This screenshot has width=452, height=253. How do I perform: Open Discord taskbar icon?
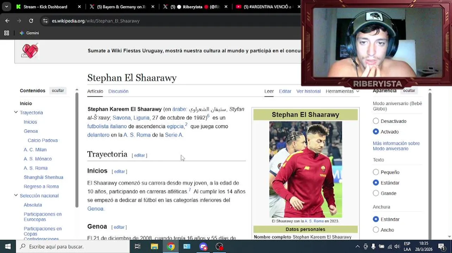pos(203,246)
